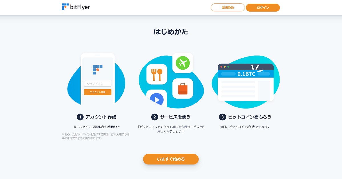Click the メールアドレス input field

(97, 84)
